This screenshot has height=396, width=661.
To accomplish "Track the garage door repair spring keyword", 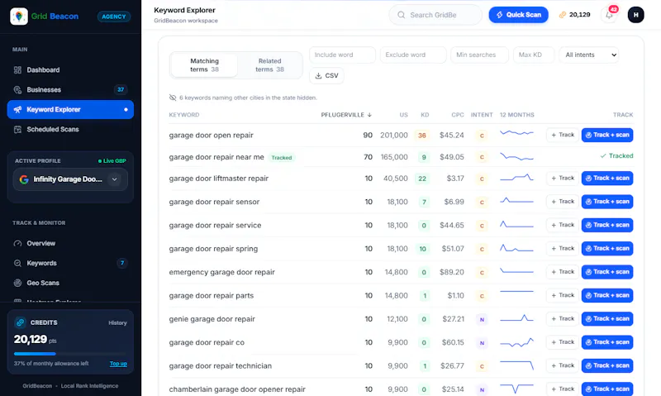I will point(563,248).
